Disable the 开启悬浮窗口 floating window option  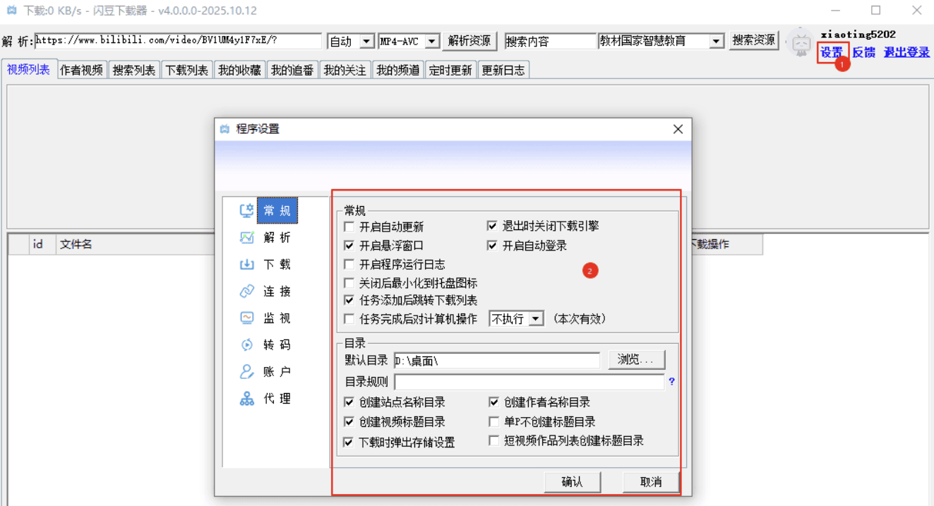coord(350,246)
